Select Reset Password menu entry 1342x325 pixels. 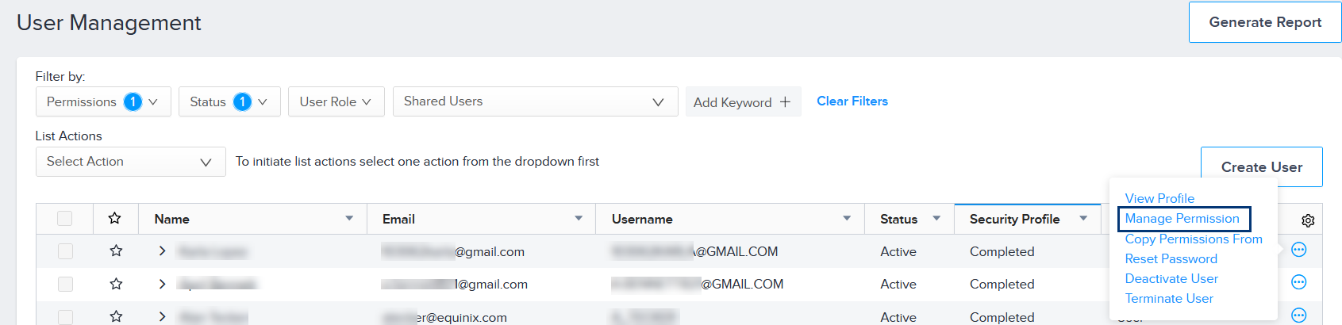[x=1171, y=258]
